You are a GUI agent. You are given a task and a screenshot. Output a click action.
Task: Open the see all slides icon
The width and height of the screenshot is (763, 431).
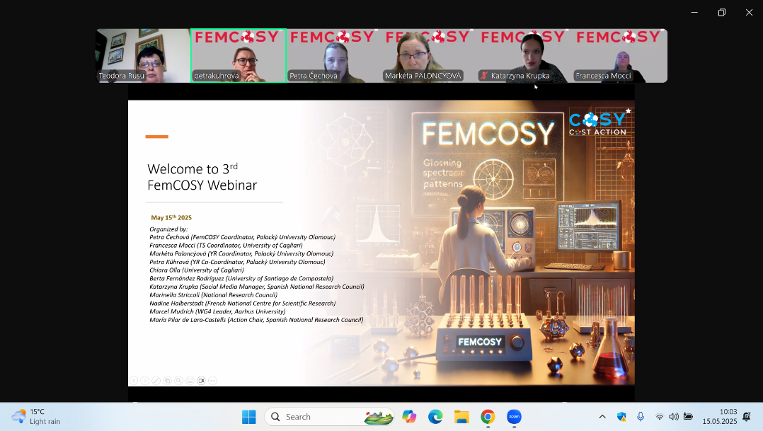coord(167,380)
